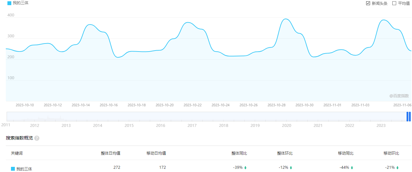The width and height of the screenshot is (412, 172).
Task: Click the 移动日均值 column header
Action: click(x=156, y=153)
